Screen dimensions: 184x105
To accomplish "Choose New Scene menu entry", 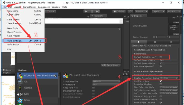I will (23, 11).
